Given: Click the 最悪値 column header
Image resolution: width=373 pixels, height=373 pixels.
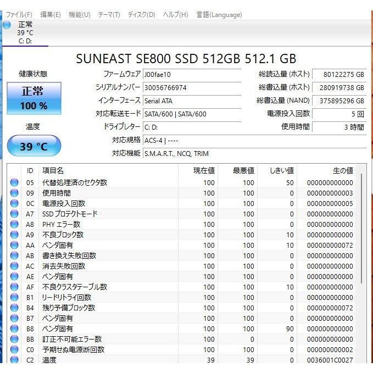Looking at the screenshot, I should point(237,170).
